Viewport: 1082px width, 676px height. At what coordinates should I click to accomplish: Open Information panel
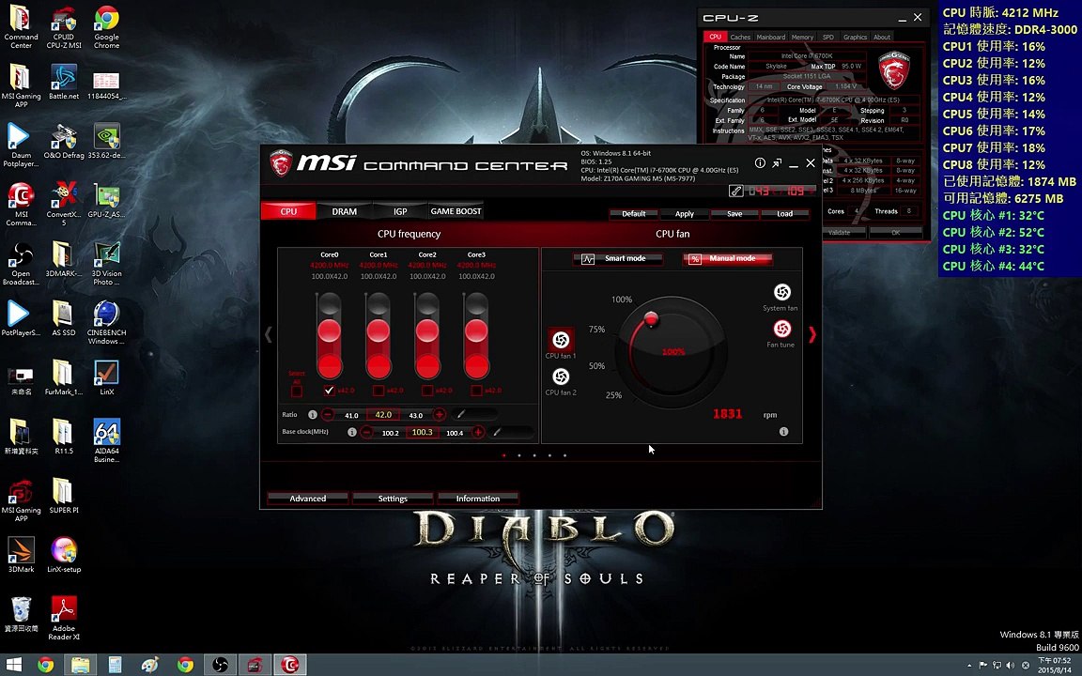(477, 499)
